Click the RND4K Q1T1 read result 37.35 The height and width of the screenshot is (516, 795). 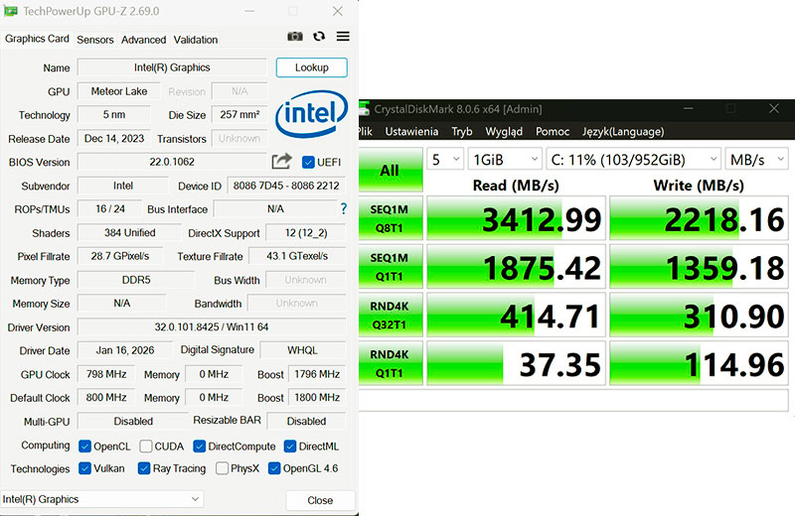(516, 363)
